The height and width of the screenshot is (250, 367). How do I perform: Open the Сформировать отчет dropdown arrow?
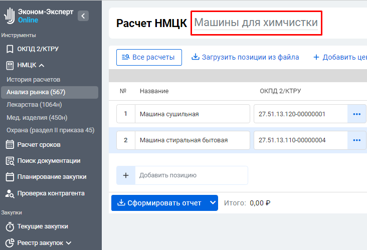click(x=213, y=203)
